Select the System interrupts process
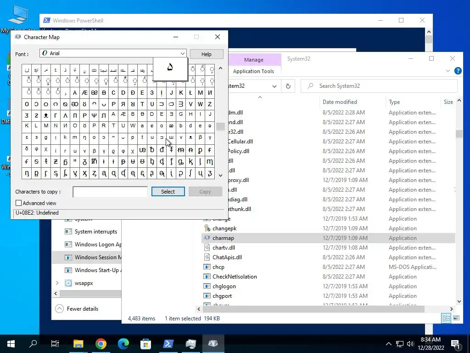Image resolution: width=470 pixels, height=353 pixels. tap(87, 232)
